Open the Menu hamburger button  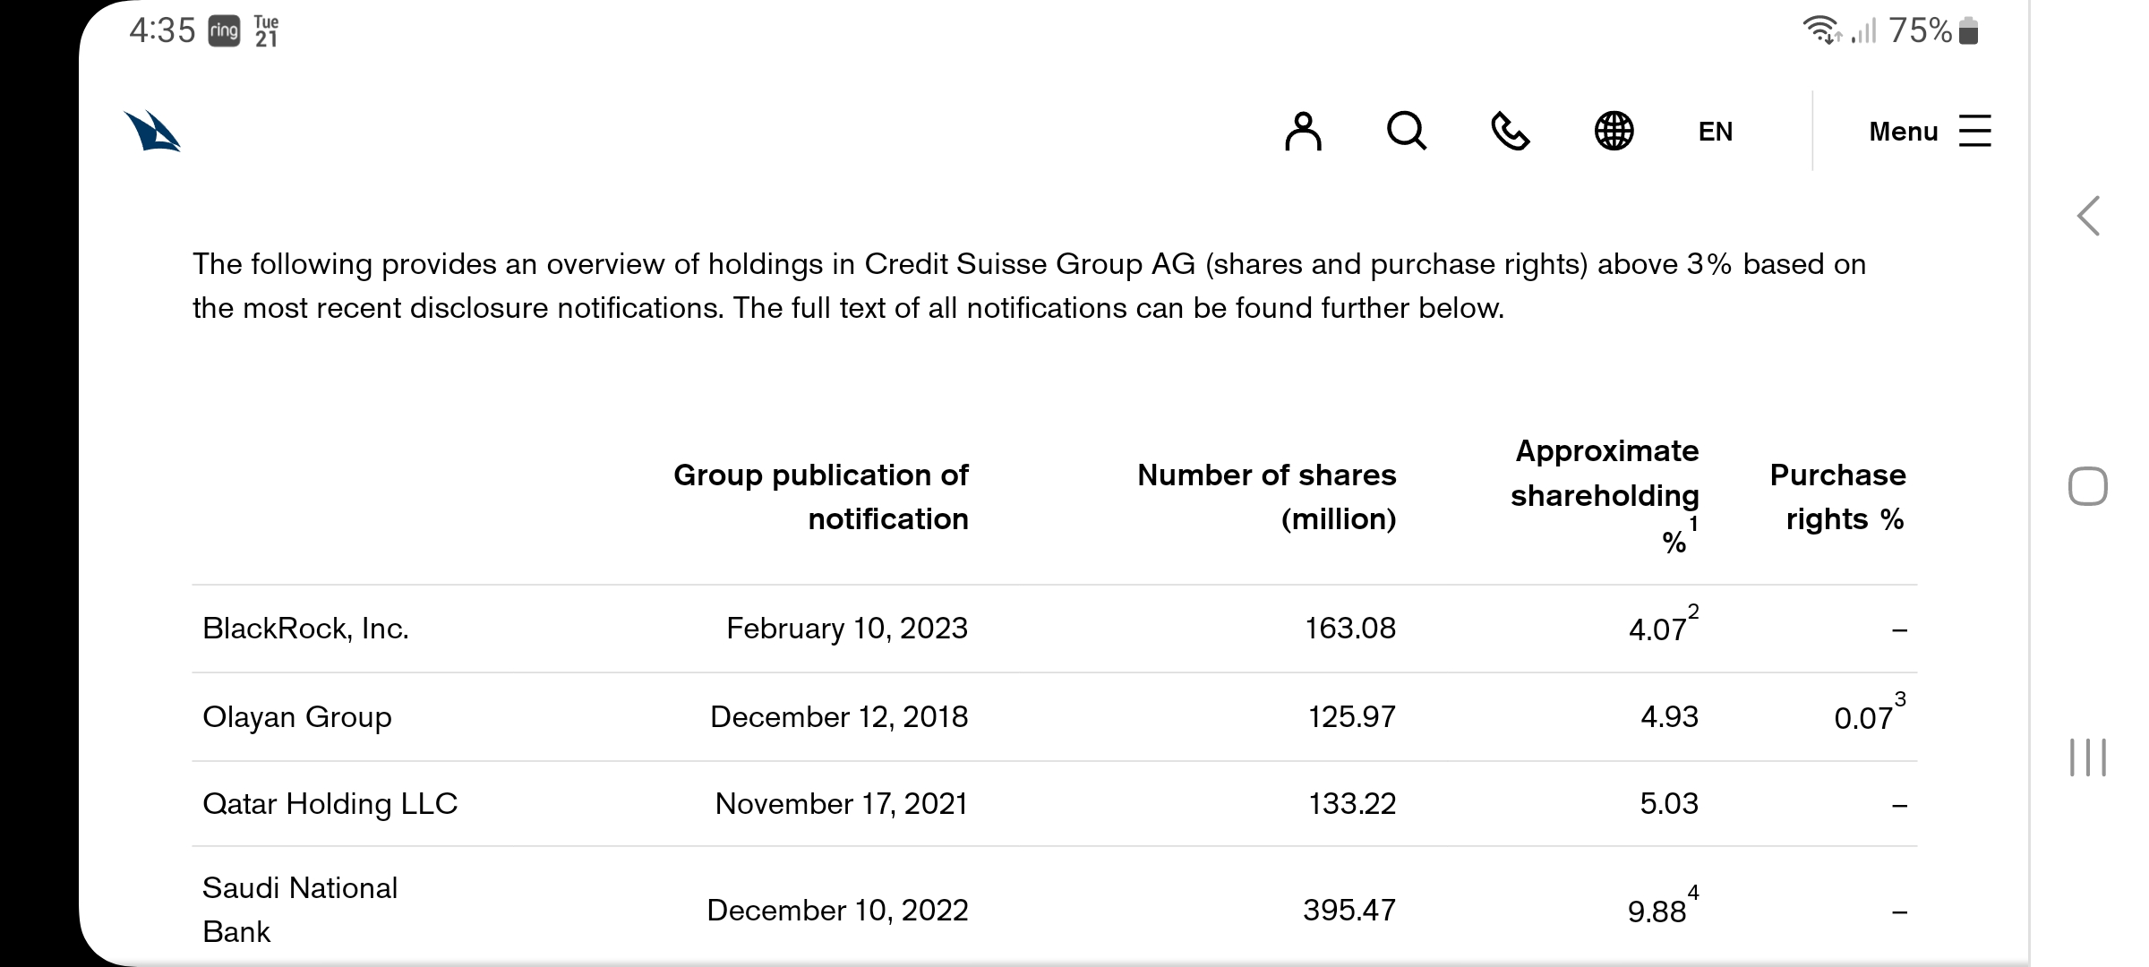pos(1930,131)
